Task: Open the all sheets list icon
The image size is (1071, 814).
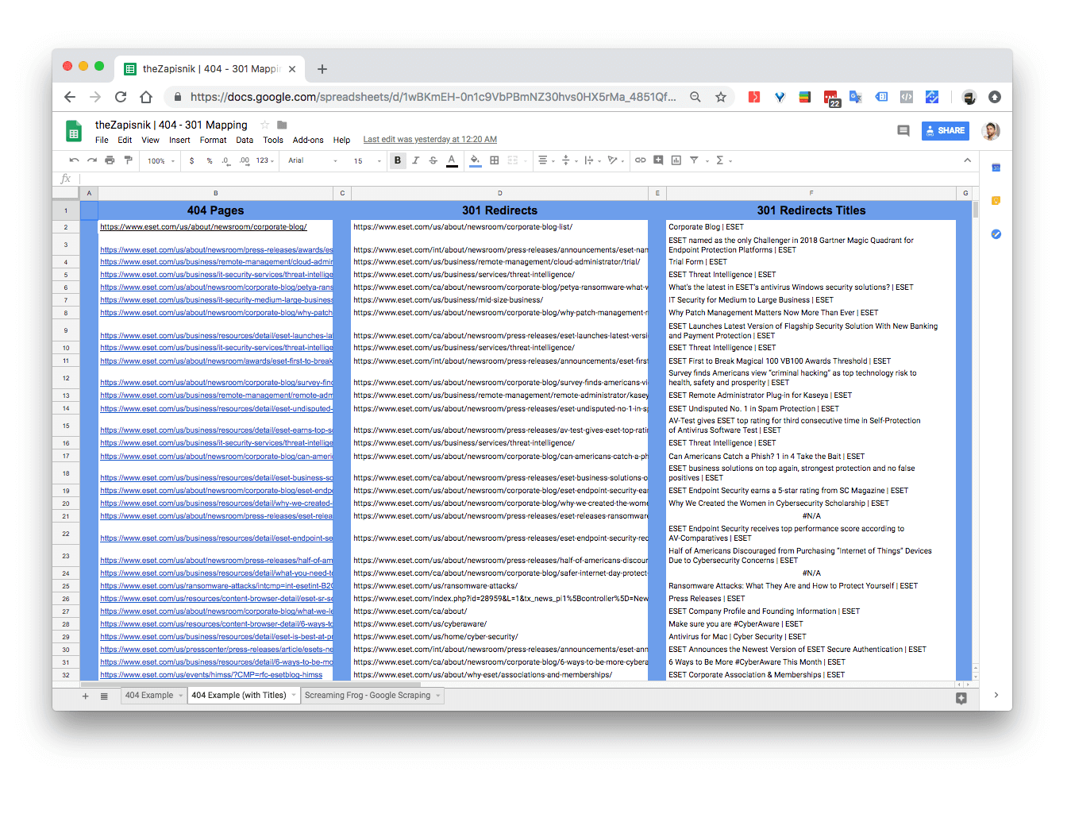Action: (104, 696)
